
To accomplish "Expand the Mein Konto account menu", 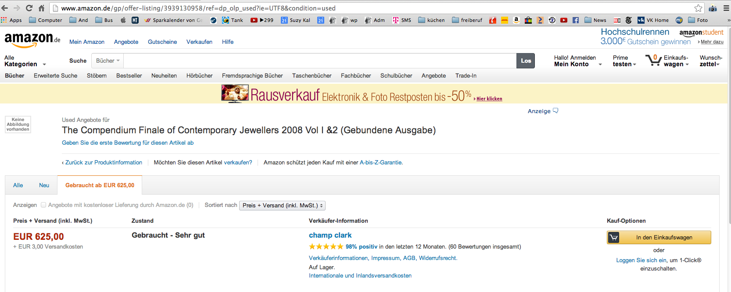I will 577,64.
